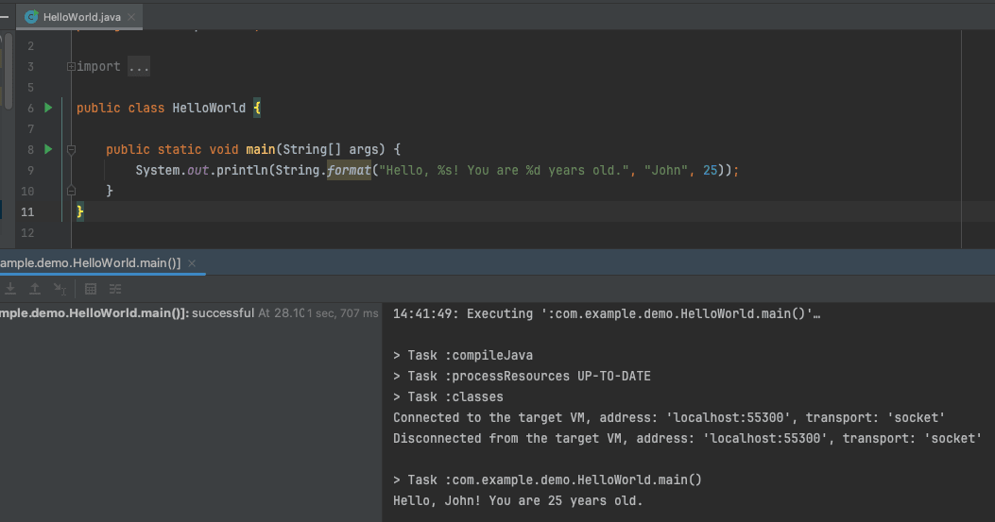This screenshot has height=522, width=995.
Task: Click 'Connected to the target VM' console line
Action: pos(669,418)
